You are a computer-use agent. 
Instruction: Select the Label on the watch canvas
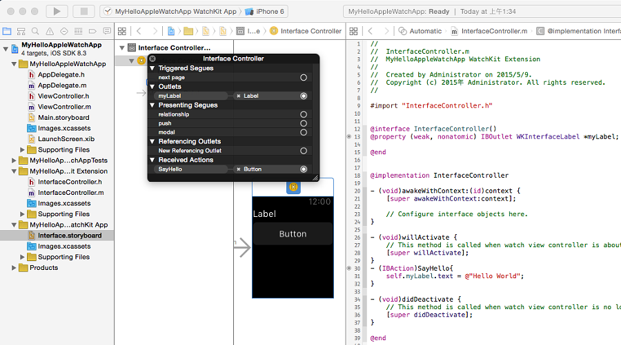pos(264,213)
